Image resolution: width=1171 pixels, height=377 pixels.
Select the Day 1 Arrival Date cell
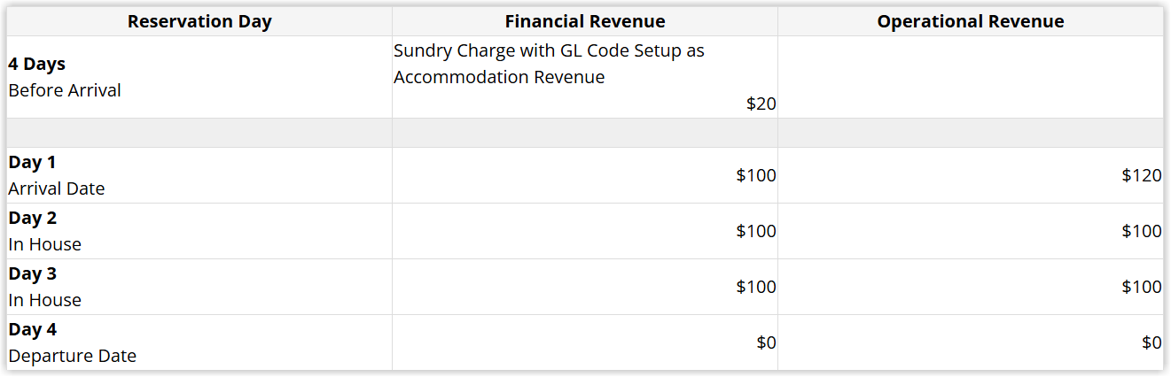coord(199,175)
